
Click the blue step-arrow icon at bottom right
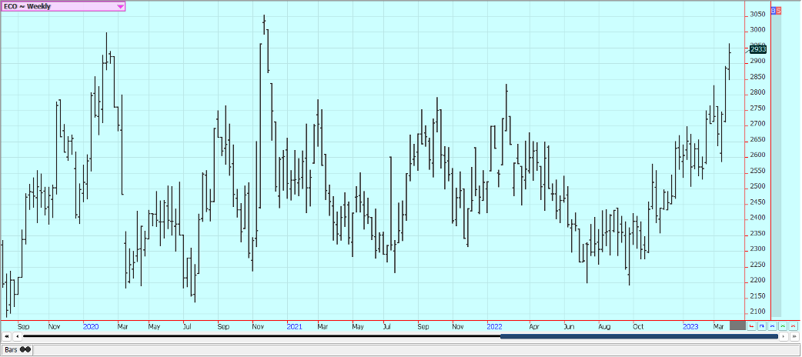click(761, 326)
